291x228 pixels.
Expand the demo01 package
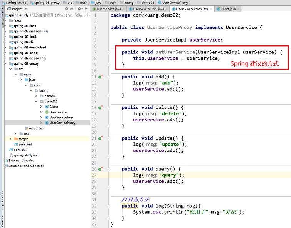[x=36, y=96]
